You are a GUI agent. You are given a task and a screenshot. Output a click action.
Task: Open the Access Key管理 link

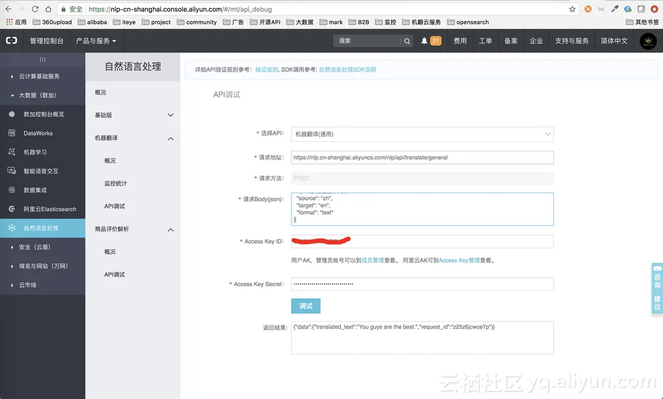coord(459,260)
